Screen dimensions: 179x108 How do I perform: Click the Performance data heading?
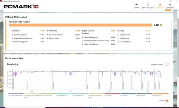[x=14, y=58]
